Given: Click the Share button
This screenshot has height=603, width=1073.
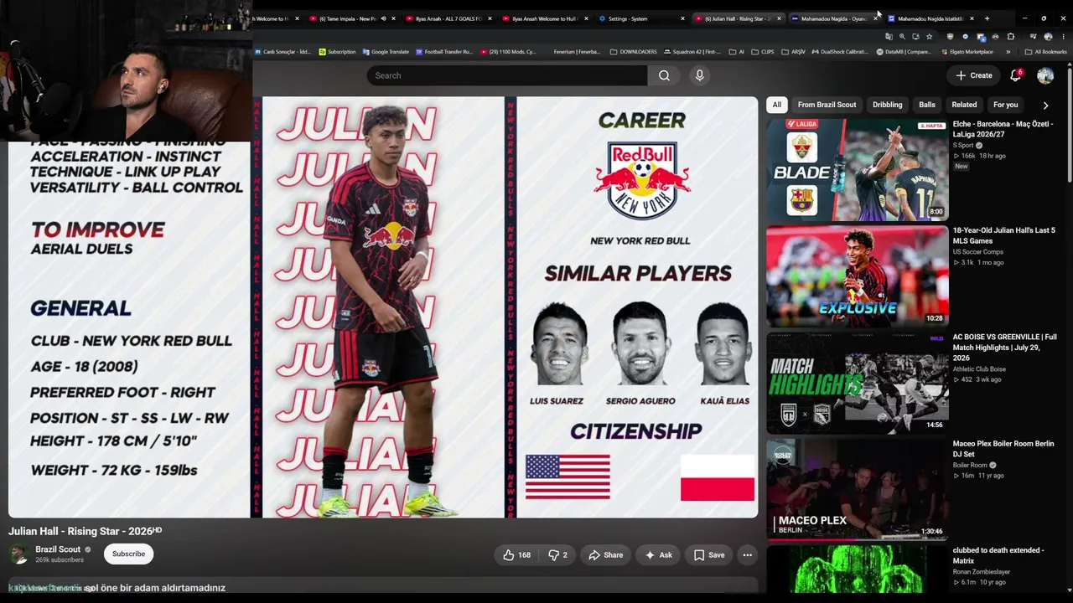Looking at the screenshot, I should click(x=605, y=554).
